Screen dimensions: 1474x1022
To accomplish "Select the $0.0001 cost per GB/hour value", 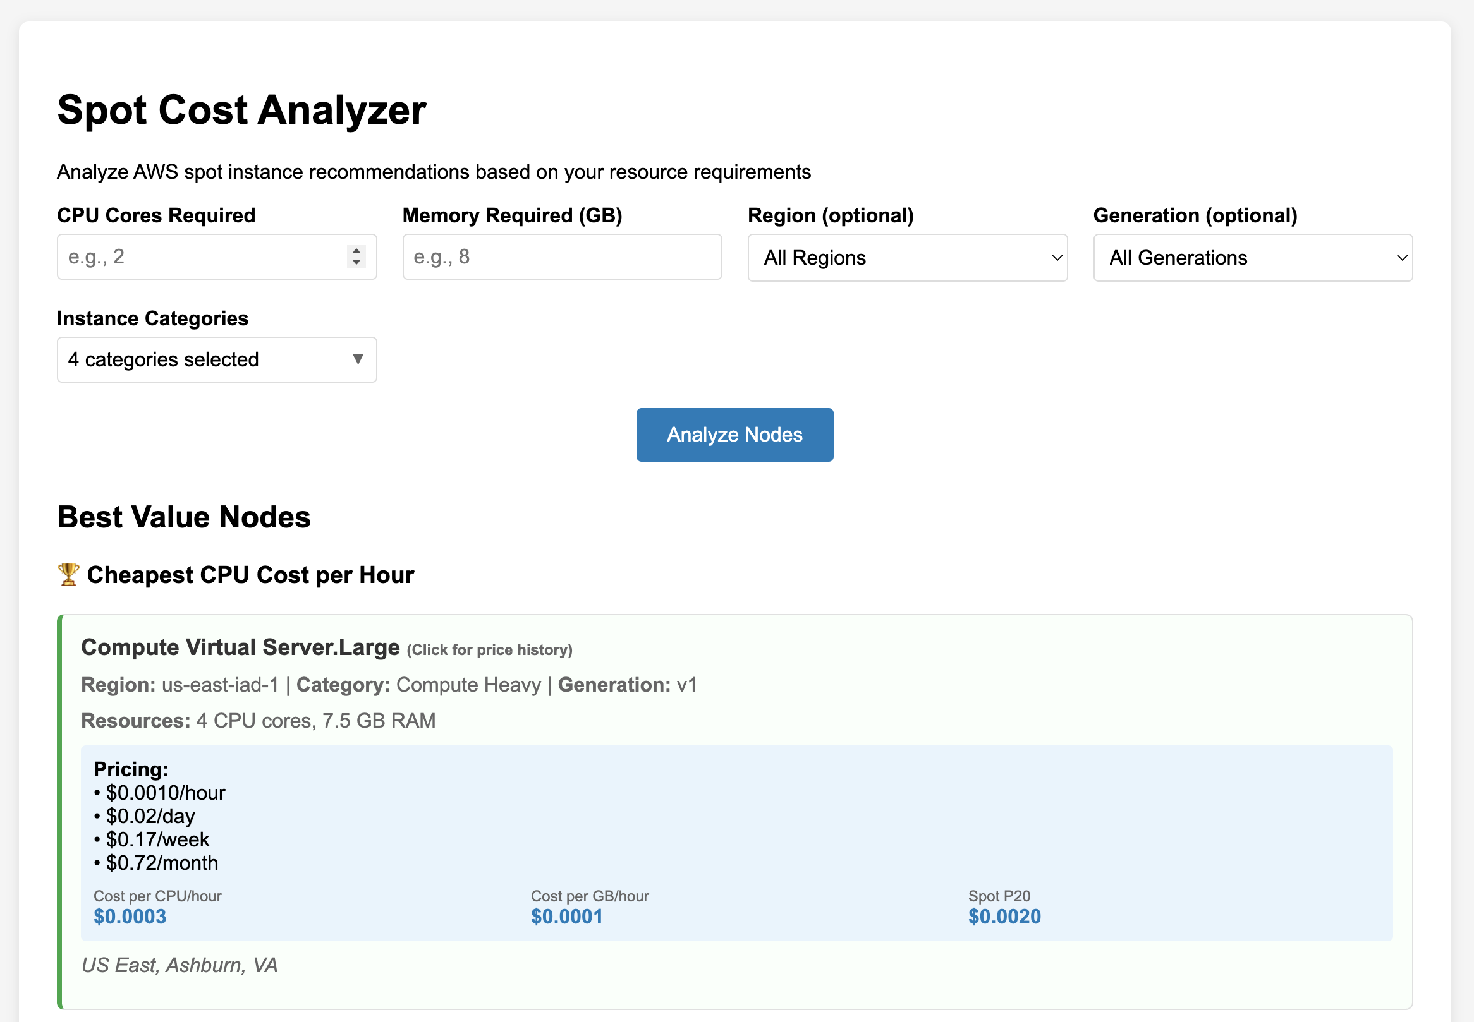I will (x=567, y=917).
